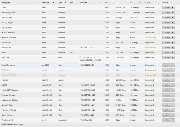The image size is (180, 127).
Task: Sort by Rx column header
Action: tap(136, 2)
